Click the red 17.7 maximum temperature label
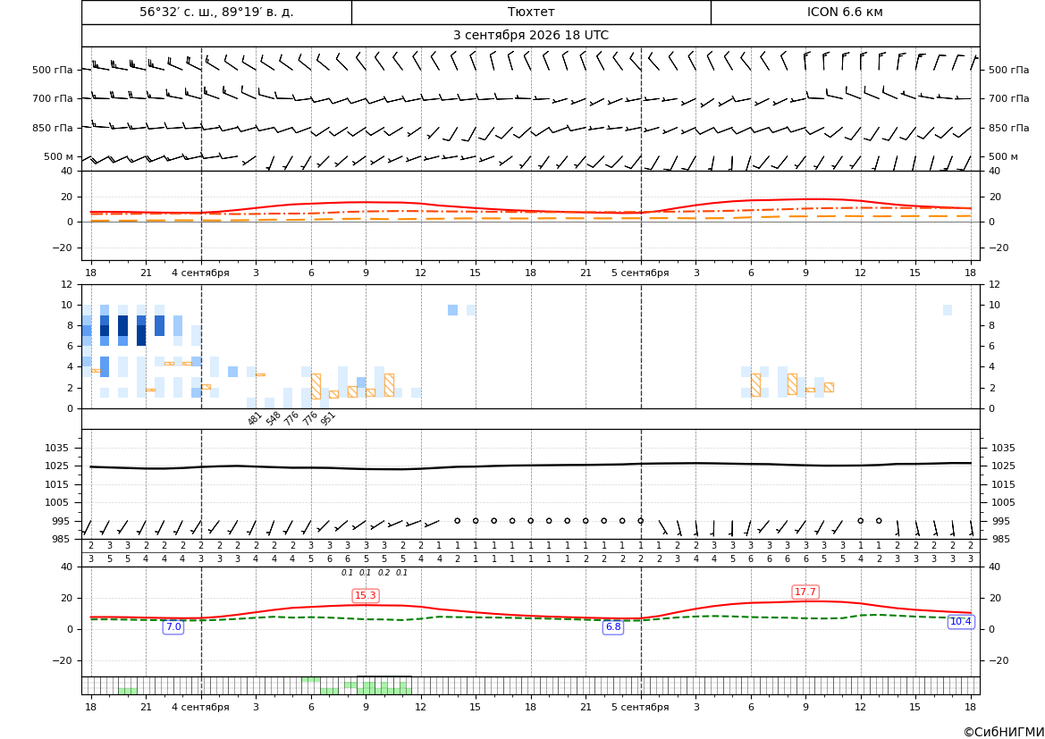This screenshot has width=1045, height=739. [805, 592]
